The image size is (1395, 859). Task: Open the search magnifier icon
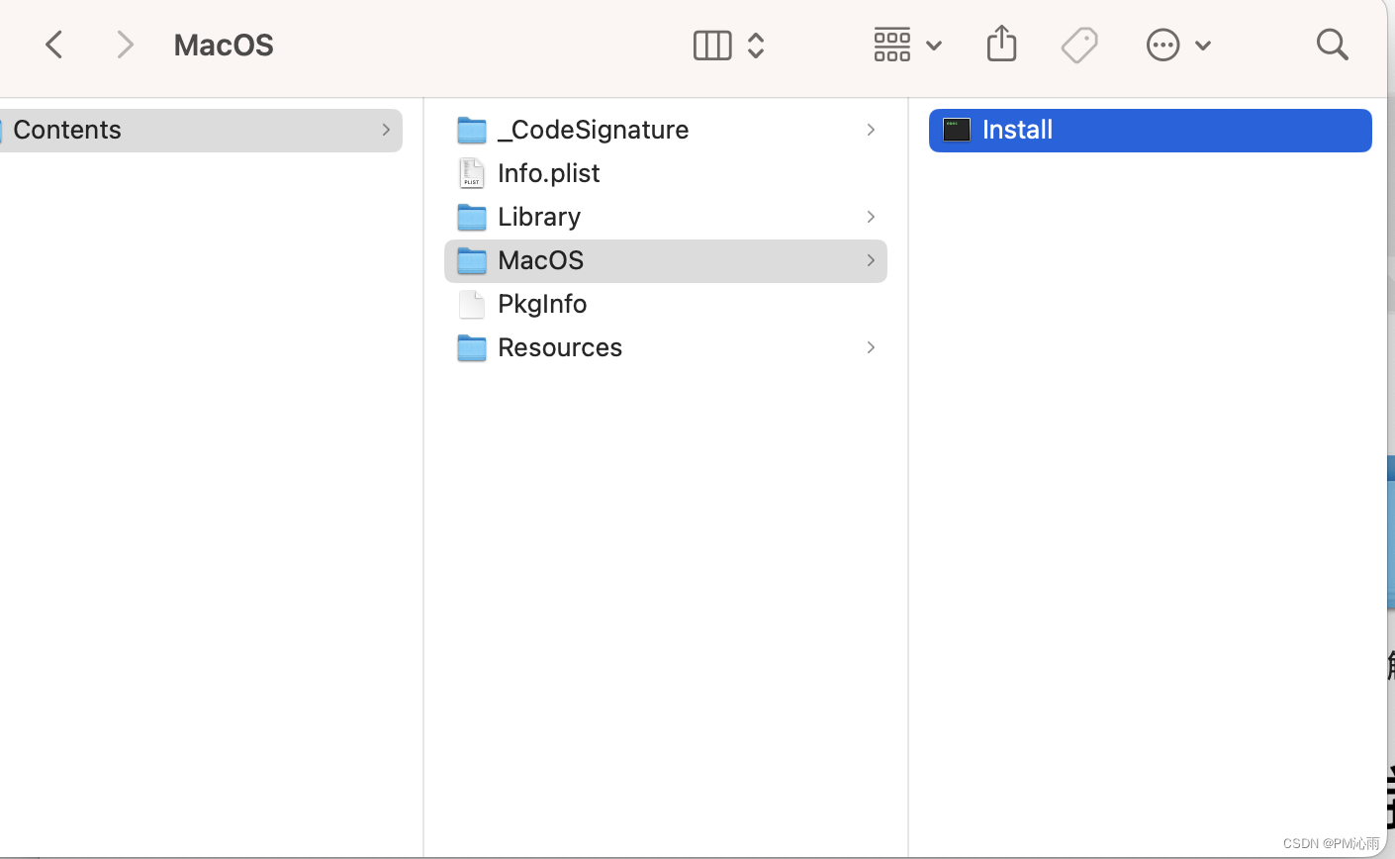1332,45
